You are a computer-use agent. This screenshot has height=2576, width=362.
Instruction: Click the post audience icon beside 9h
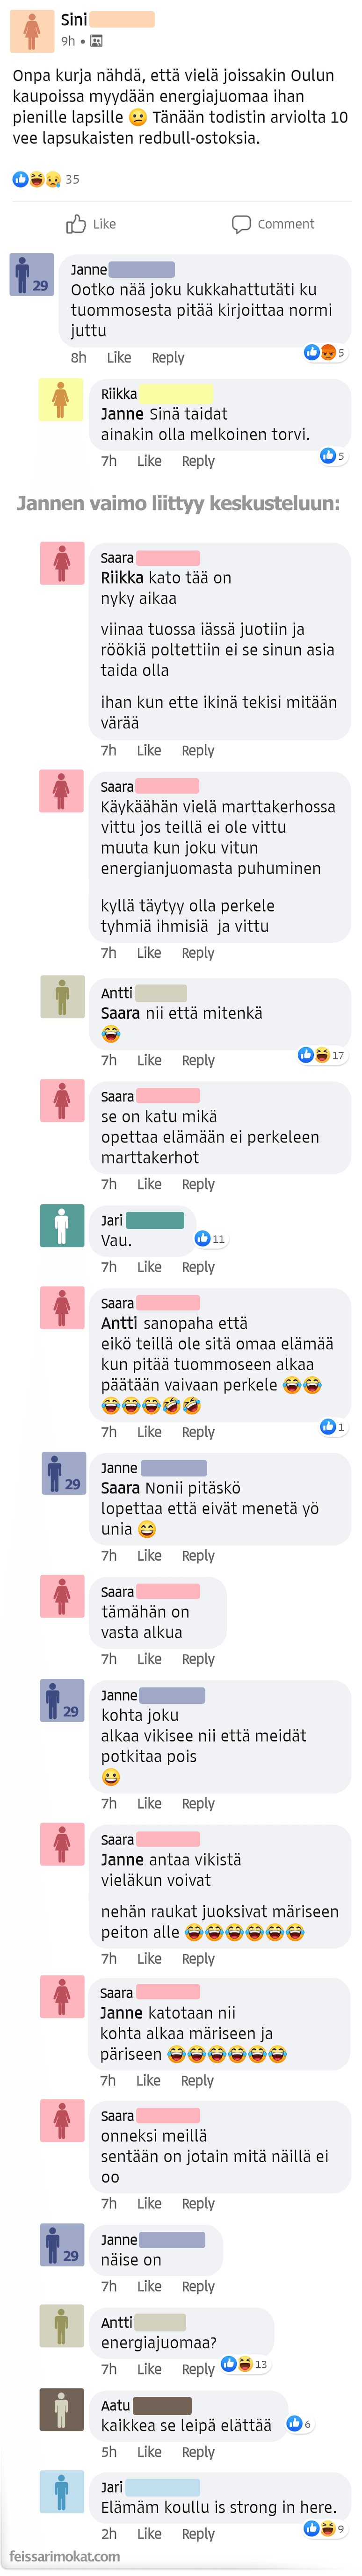pos(96,41)
